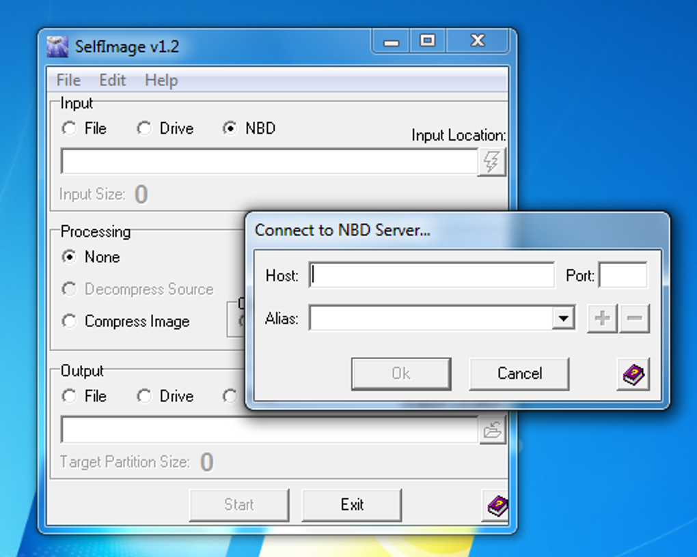The image size is (697, 557).
Task: Click into the Port text field
Action: pyautogui.click(x=623, y=275)
